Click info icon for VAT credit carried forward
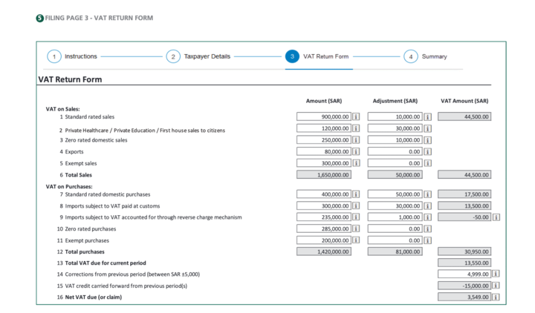 point(496,286)
